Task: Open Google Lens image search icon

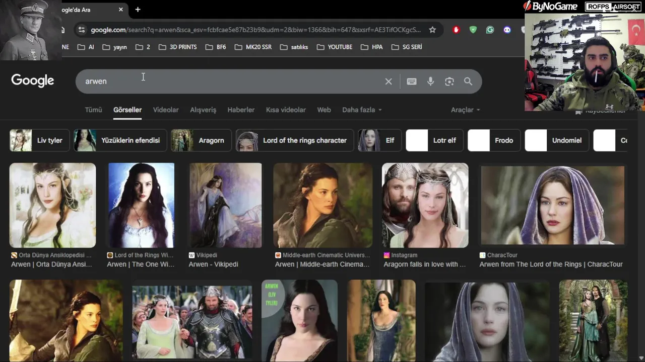Action: point(449,81)
